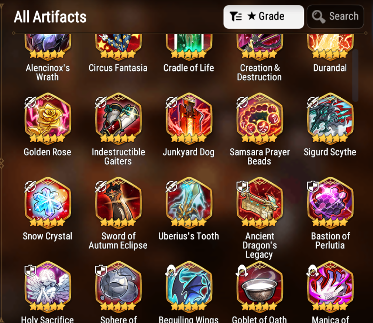Image resolution: width=373 pixels, height=323 pixels.
Task: Select the Ancient Dragon's Legacy artifact
Action: [259, 203]
